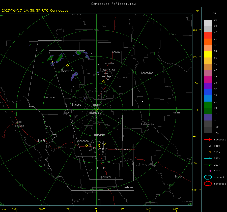Click the cyan current ellipse icon
This screenshot has height=212, width=227.
(208, 177)
